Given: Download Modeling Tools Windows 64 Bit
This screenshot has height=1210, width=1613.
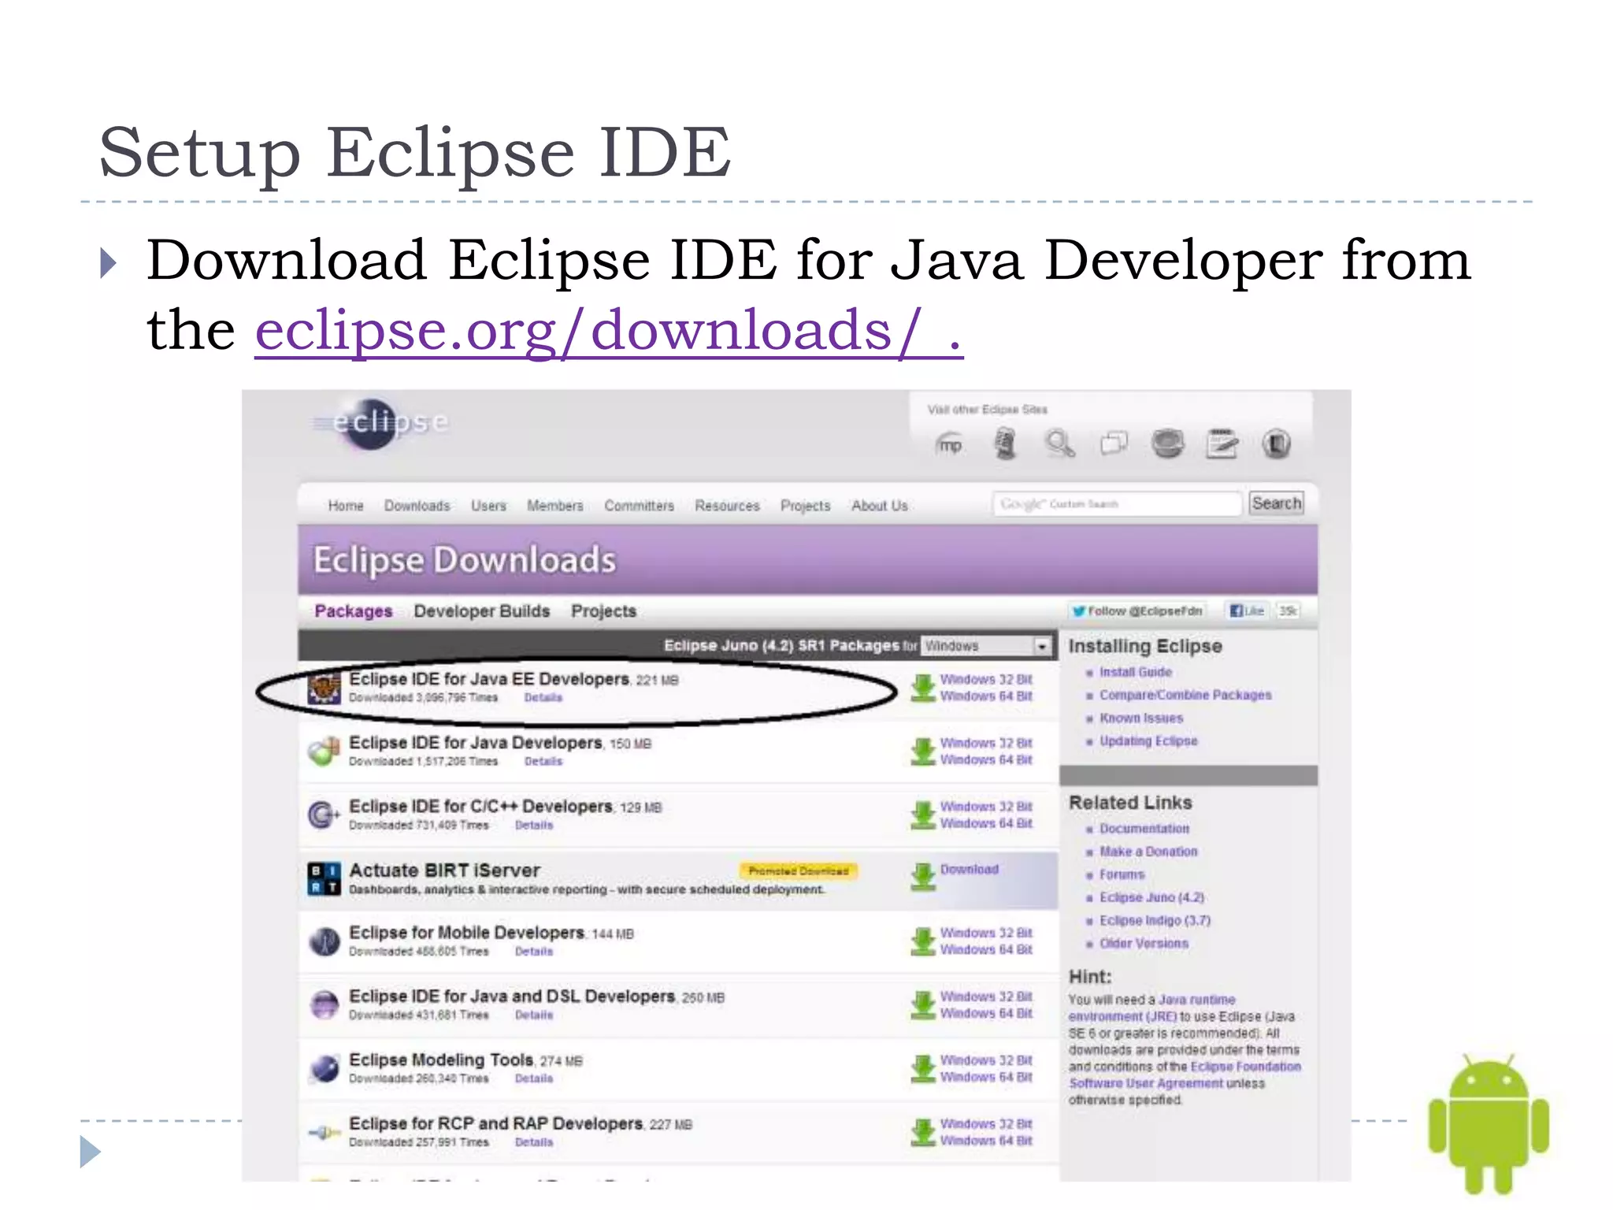Looking at the screenshot, I should pyautogui.click(x=985, y=1078).
